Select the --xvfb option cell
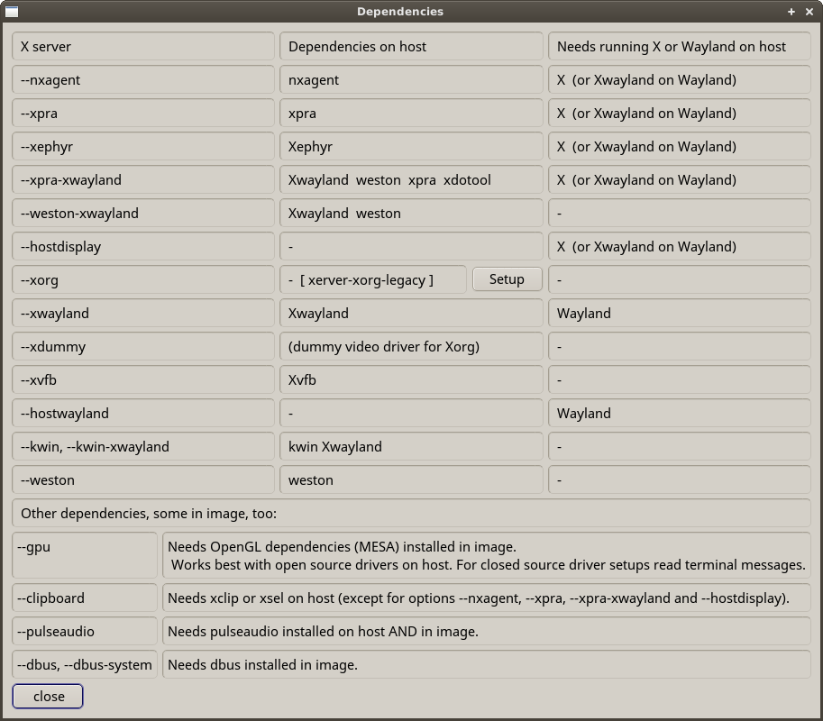The height and width of the screenshot is (721, 823). pos(143,380)
